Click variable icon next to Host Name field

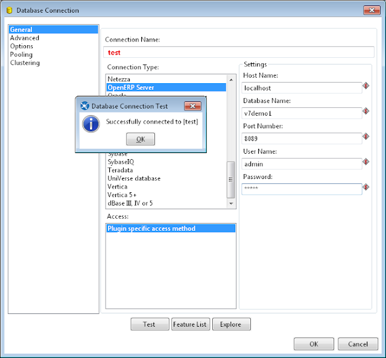coord(366,86)
